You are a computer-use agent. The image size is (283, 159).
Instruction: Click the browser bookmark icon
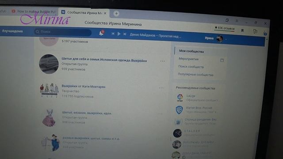[242, 30]
